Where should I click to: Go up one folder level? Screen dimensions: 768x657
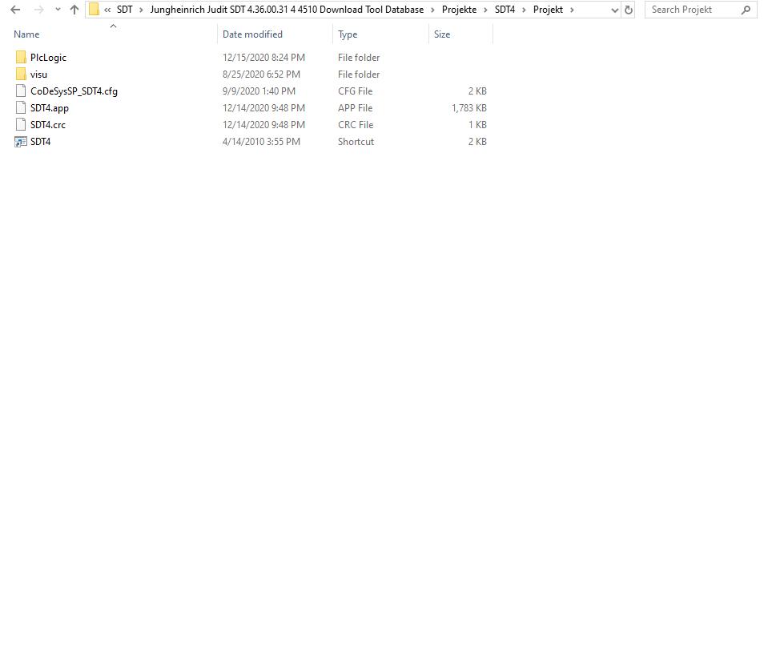tap(74, 9)
